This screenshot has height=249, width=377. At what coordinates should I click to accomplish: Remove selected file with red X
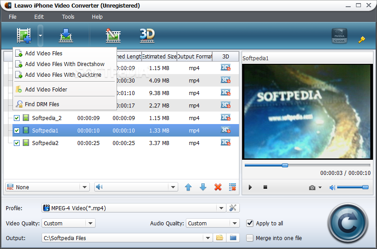click(218, 187)
